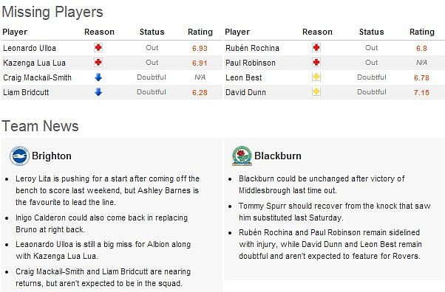
Task: Click Leonardo Ulloa's red cross injury icon
Action: pos(98,48)
